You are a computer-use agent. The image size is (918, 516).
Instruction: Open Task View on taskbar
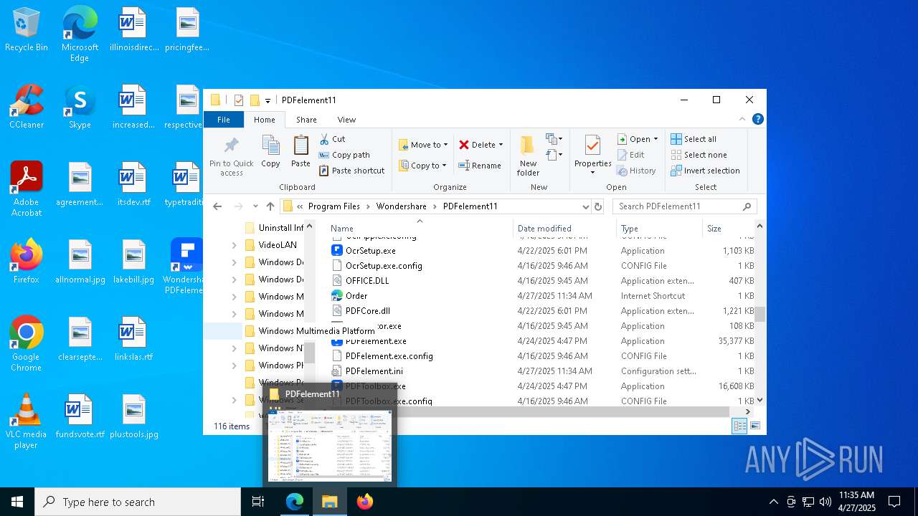258,502
